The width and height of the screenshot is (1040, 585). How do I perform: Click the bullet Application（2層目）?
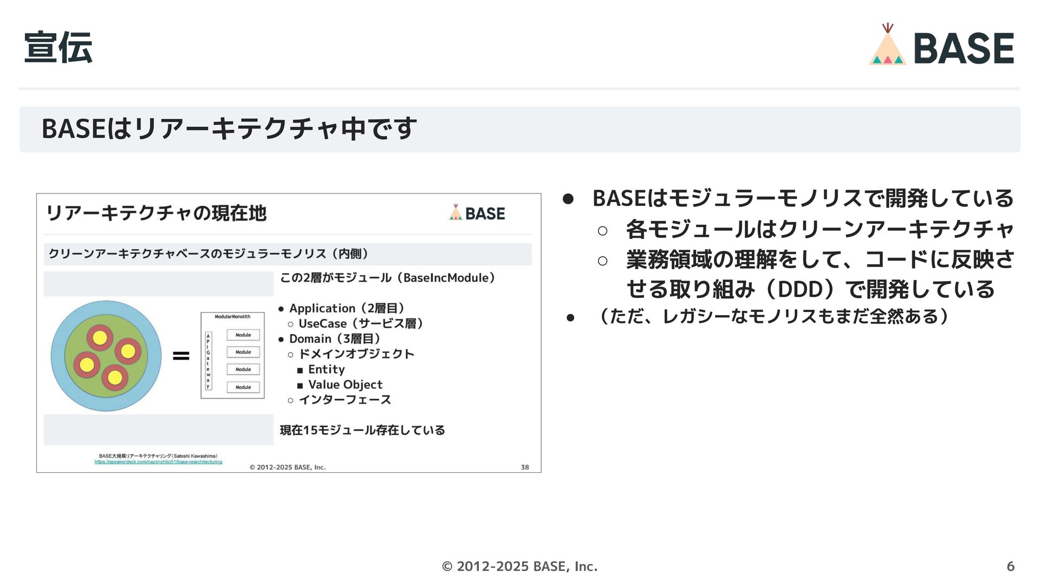click(x=347, y=308)
